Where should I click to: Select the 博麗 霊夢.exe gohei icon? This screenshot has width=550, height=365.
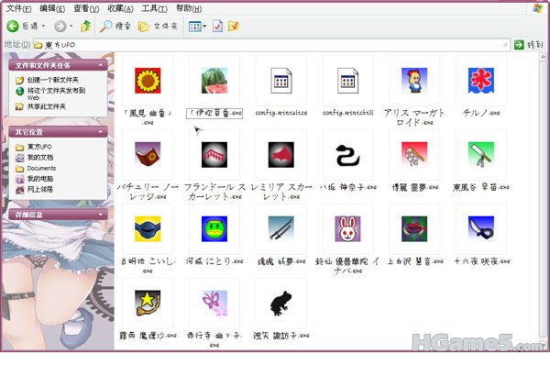(414, 155)
